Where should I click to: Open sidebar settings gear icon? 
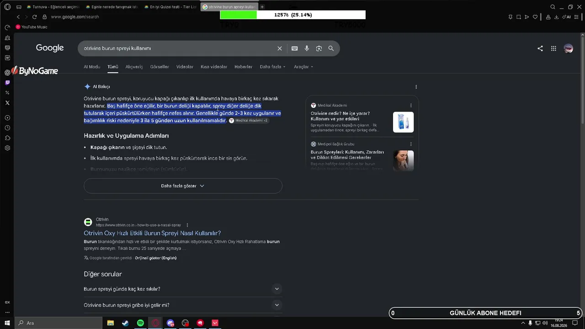(7, 148)
